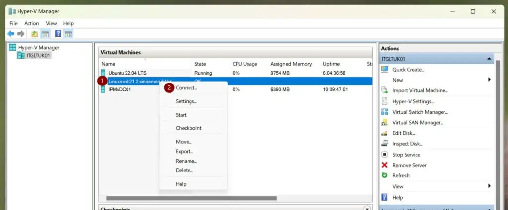Click the 9754 MB assigned memory cell

280,73
